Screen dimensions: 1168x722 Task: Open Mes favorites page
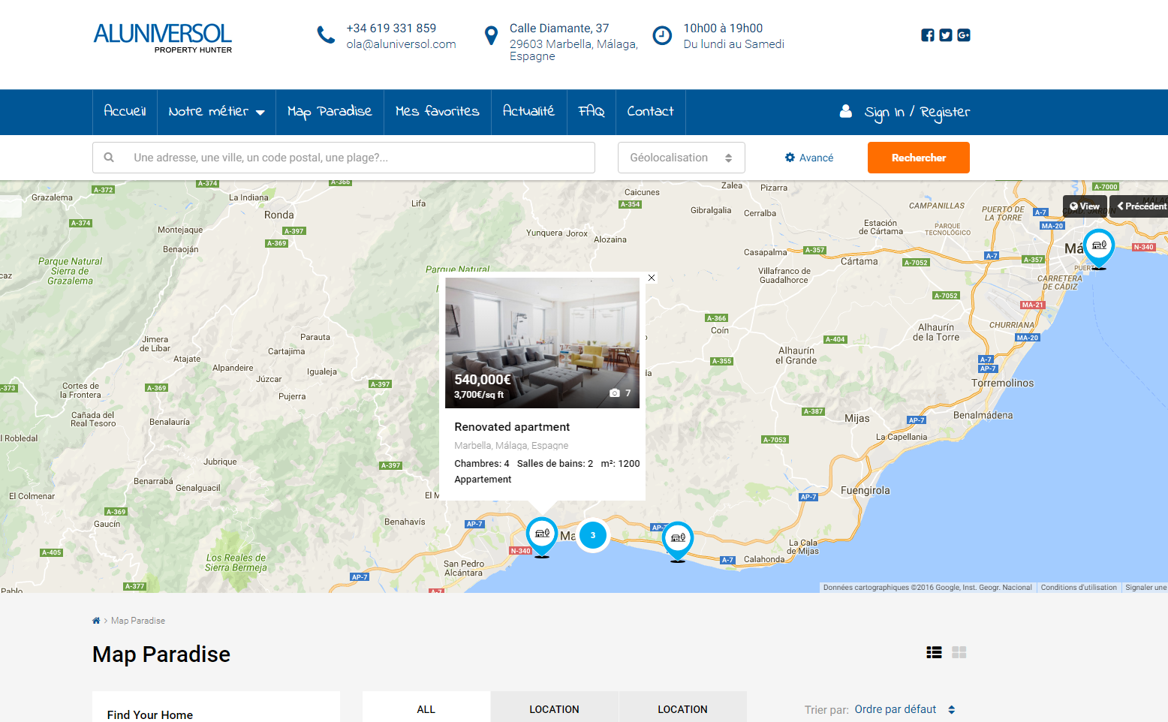coord(438,111)
